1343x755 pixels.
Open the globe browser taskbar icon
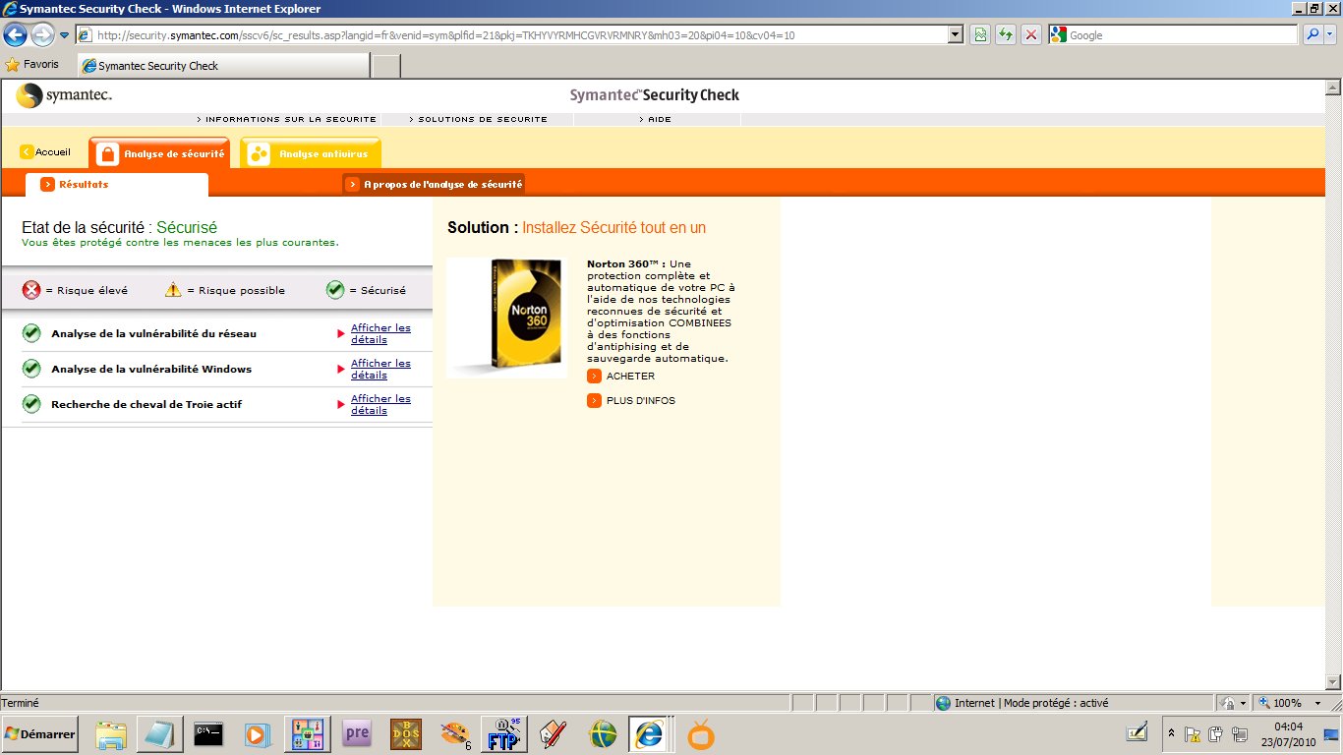[x=602, y=734]
